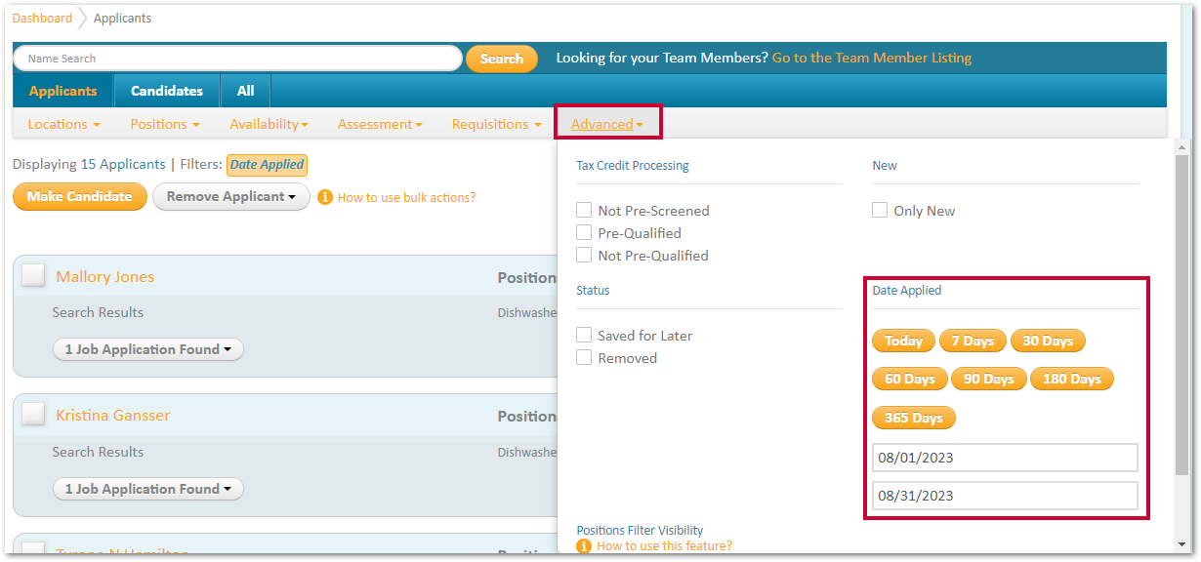Click the Applicants breadcrumb text
1201x562 pixels.
pyautogui.click(x=122, y=19)
